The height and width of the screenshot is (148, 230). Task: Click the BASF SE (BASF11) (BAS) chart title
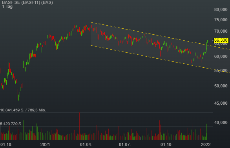coord(27,2)
